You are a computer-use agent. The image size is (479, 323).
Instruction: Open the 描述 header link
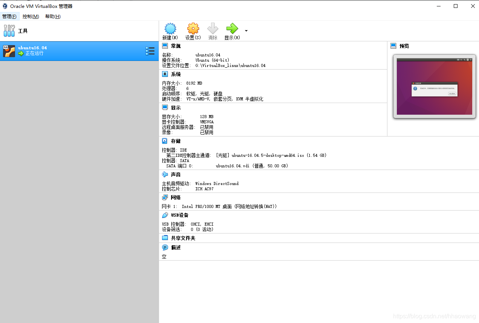(x=176, y=247)
